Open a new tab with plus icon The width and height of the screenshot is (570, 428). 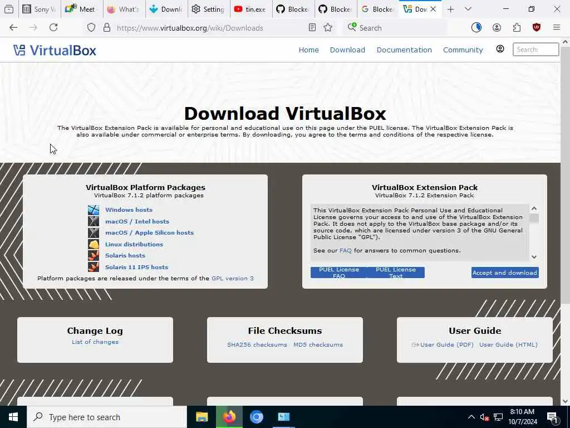(x=451, y=9)
